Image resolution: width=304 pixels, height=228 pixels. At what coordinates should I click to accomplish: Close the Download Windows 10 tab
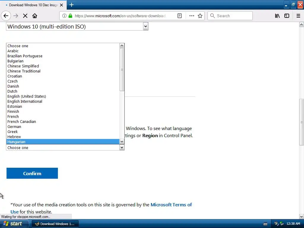click(61, 5)
